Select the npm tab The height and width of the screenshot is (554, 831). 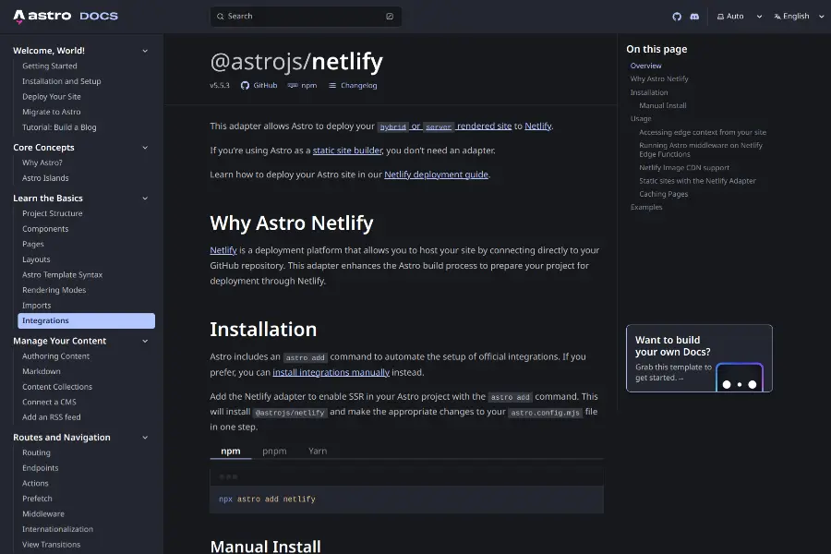coord(230,452)
